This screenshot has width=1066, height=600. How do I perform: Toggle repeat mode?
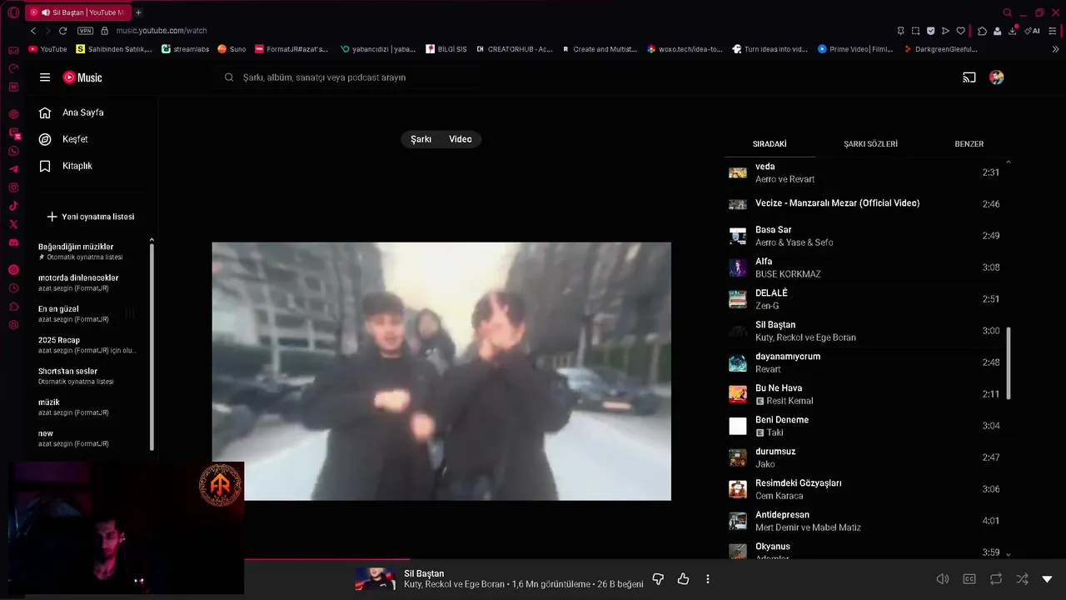tap(996, 579)
